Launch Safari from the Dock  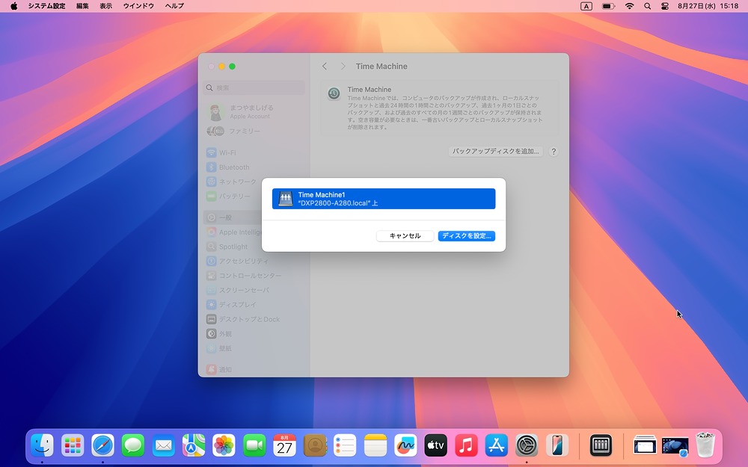pyautogui.click(x=102, y=445)
